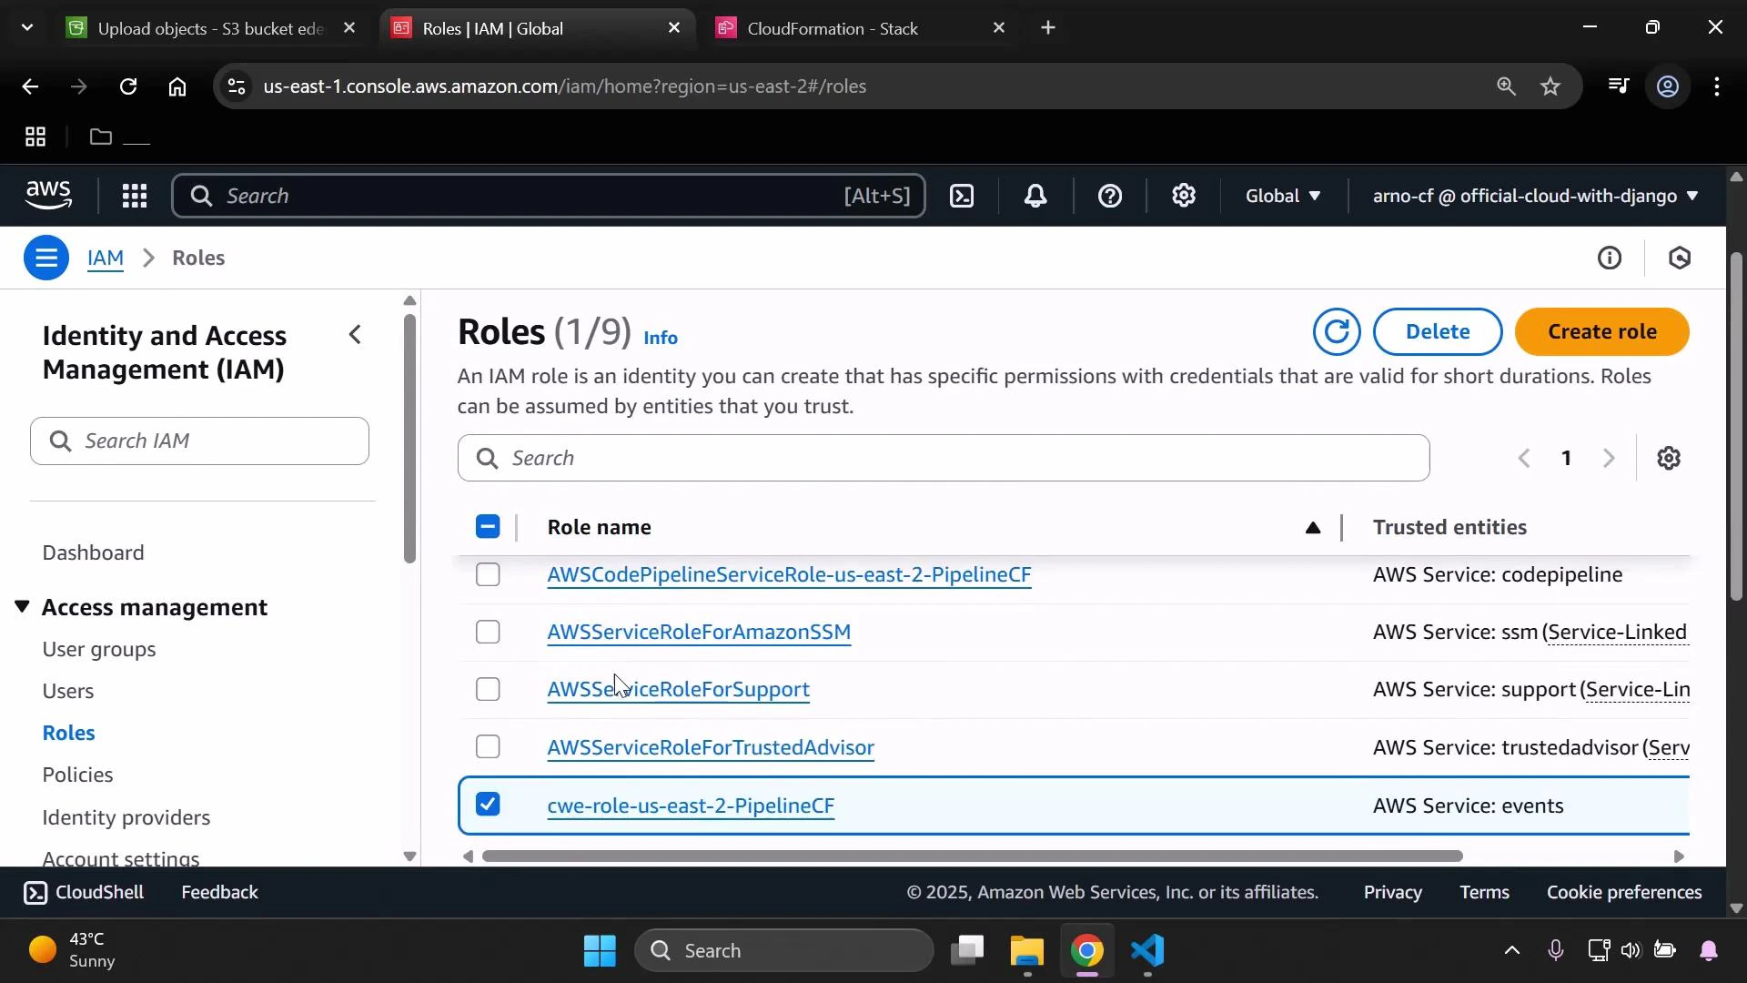Open CloudShell from the bottom bar
Screen dimensions: 1747x983
tap(83, 892)
